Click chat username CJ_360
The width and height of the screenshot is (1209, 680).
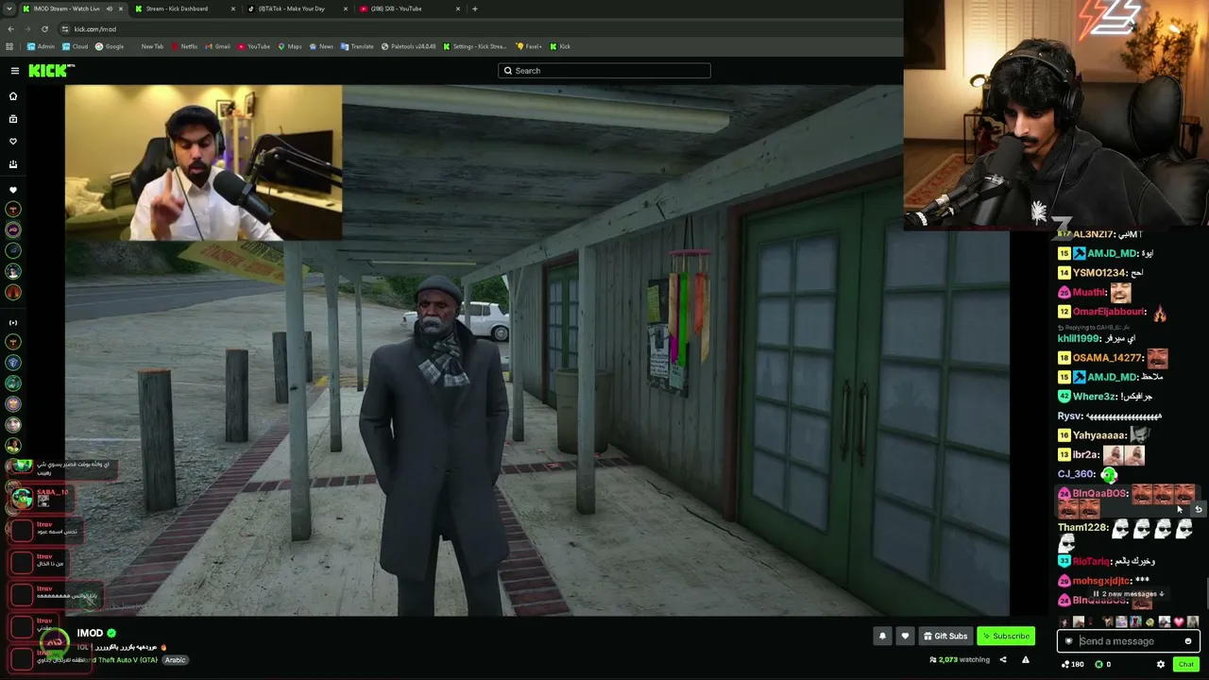point(1076,474)
